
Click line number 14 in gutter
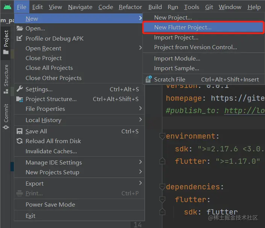click(138, 225)
